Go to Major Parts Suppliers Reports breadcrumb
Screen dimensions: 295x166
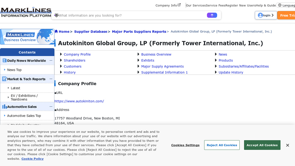coord(139,32)
